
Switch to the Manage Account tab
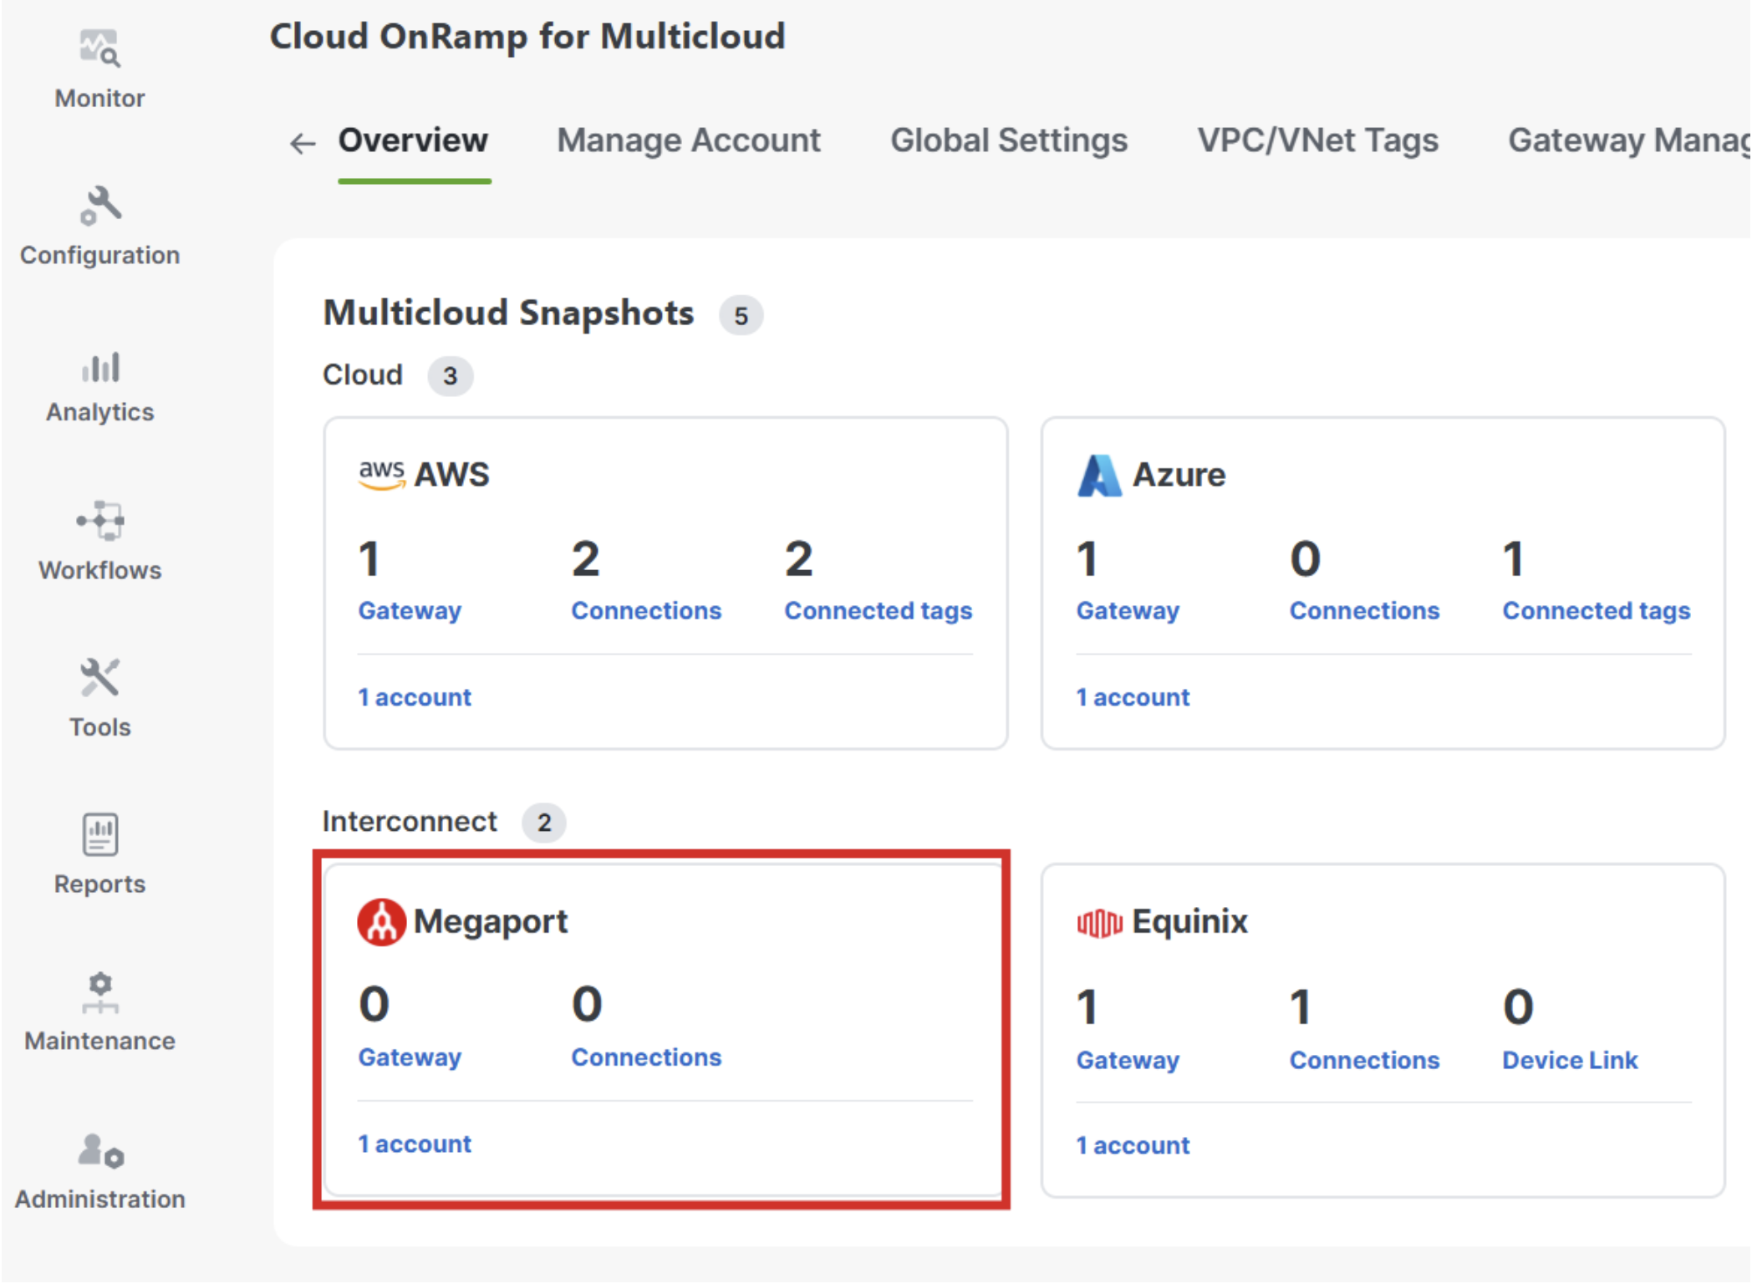[689, 140]
